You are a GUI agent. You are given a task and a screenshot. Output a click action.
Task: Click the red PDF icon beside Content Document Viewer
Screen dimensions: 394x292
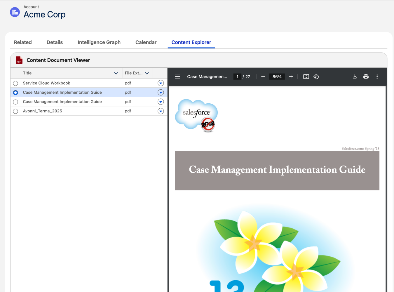tap(19, 60)
